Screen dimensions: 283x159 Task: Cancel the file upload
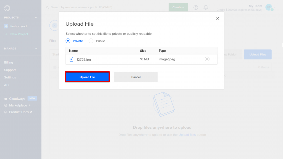136,77
